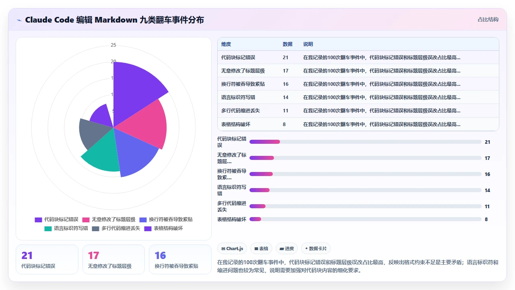Image resolution: width=515 pixels, height=290 pixels.
Task: Click the value 17 in the table's data column
Action: [286, 71]
